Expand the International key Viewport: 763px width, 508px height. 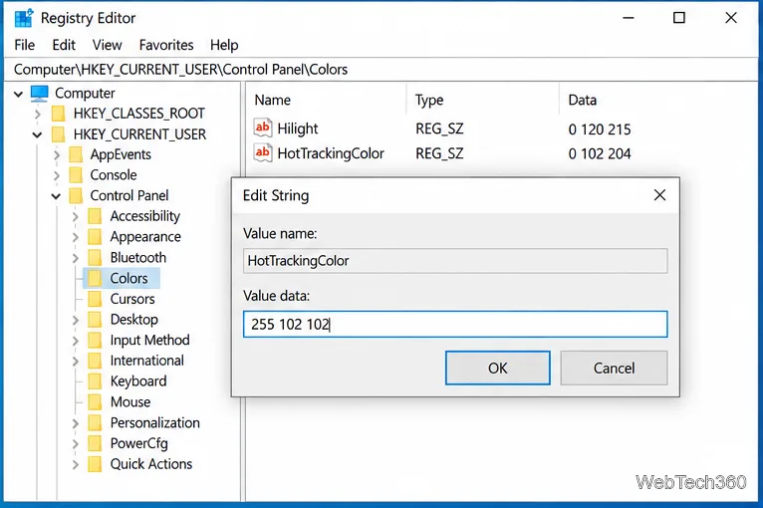(x=76, y=361)
